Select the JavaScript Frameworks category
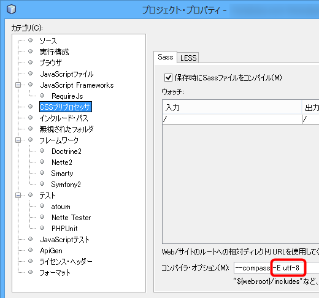319x298 pixels. click(x=77, y=85)
